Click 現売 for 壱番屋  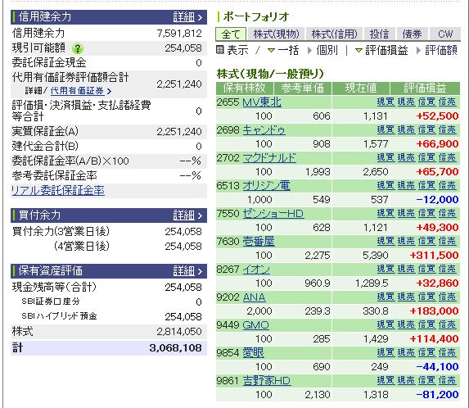(406, 241)
